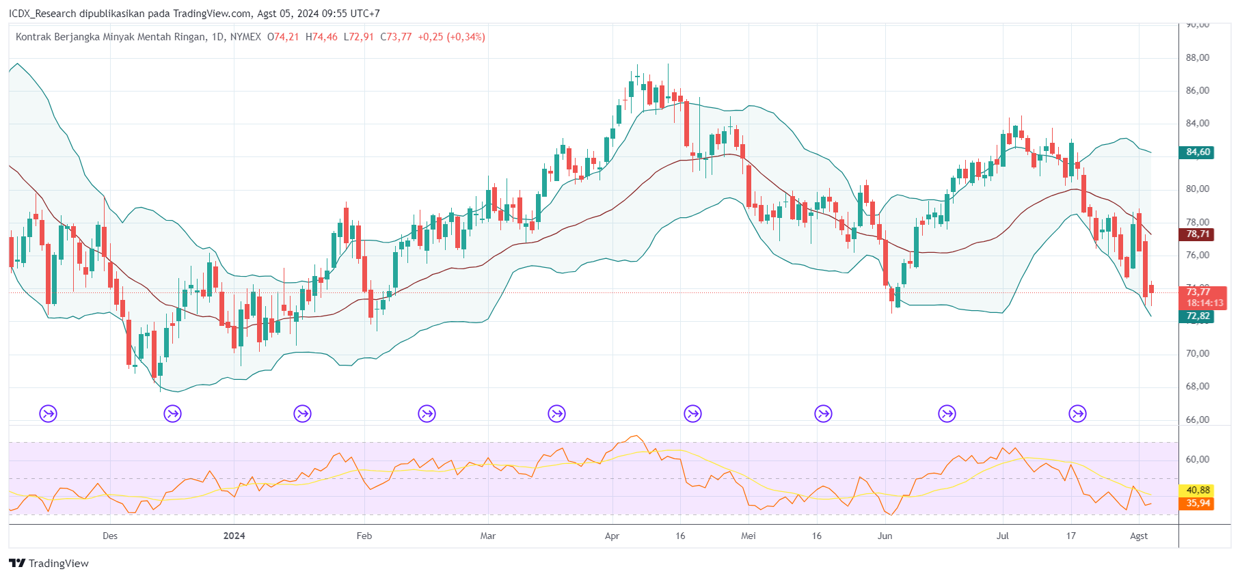The height and width of the screenshot is (578, 1240).
Task: Click the high value H74,46
Action: 321,37
